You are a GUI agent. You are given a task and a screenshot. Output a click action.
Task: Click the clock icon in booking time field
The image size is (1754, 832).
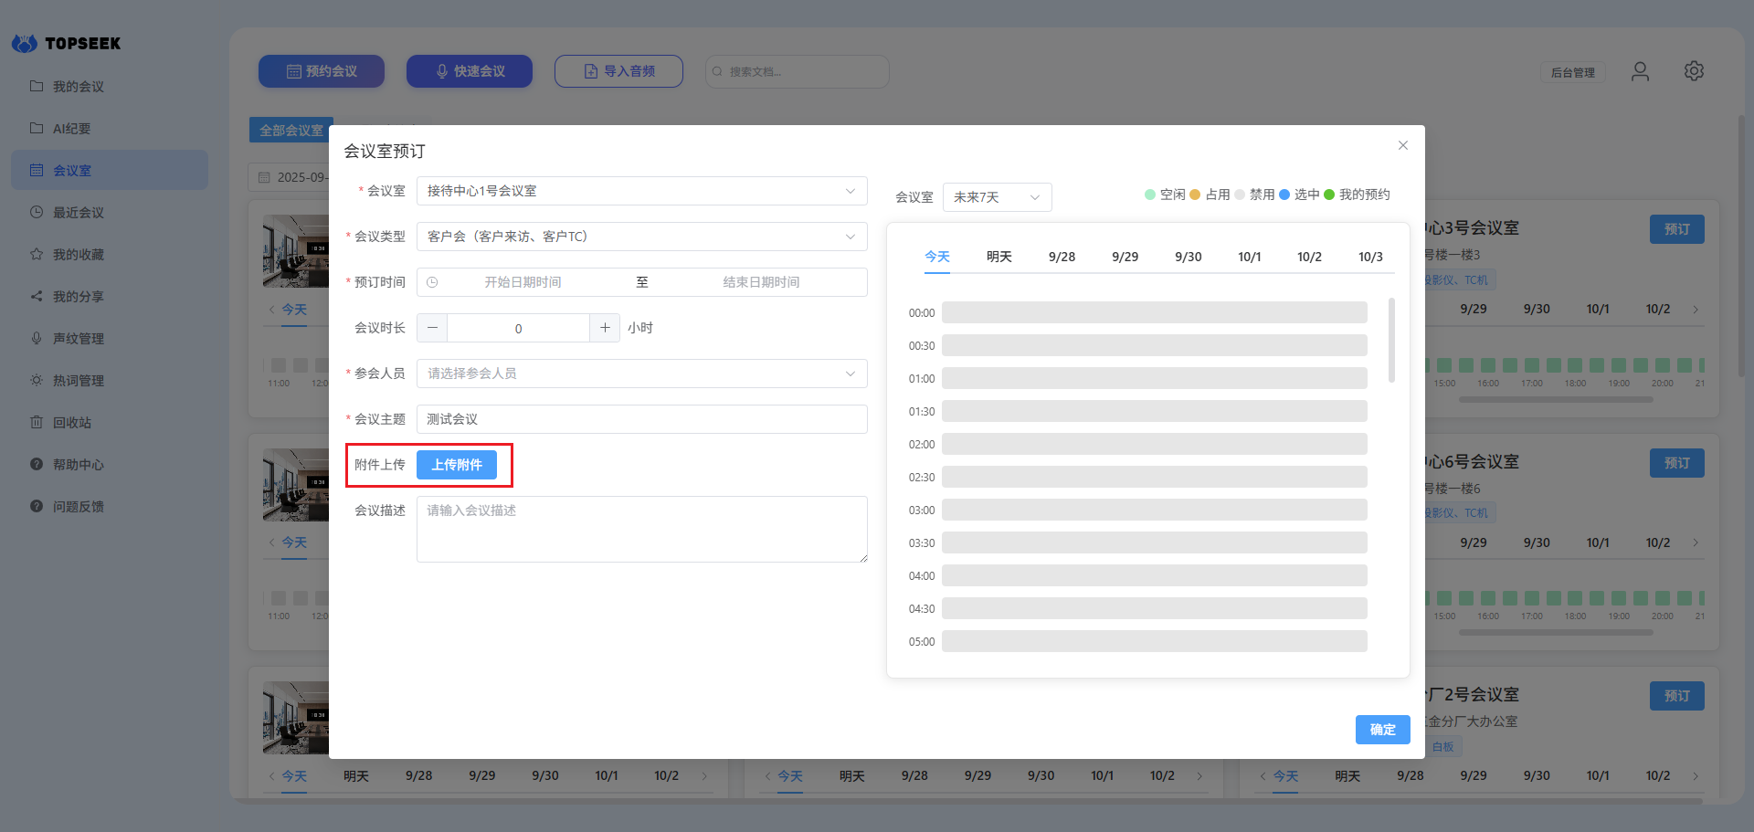pos(432,282)
